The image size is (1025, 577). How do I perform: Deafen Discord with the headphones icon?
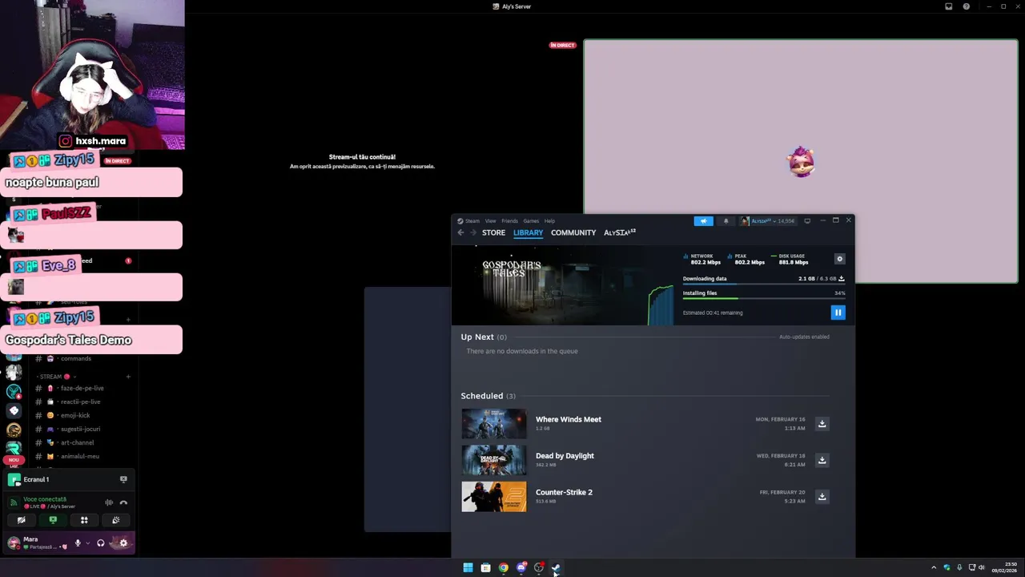100,543
